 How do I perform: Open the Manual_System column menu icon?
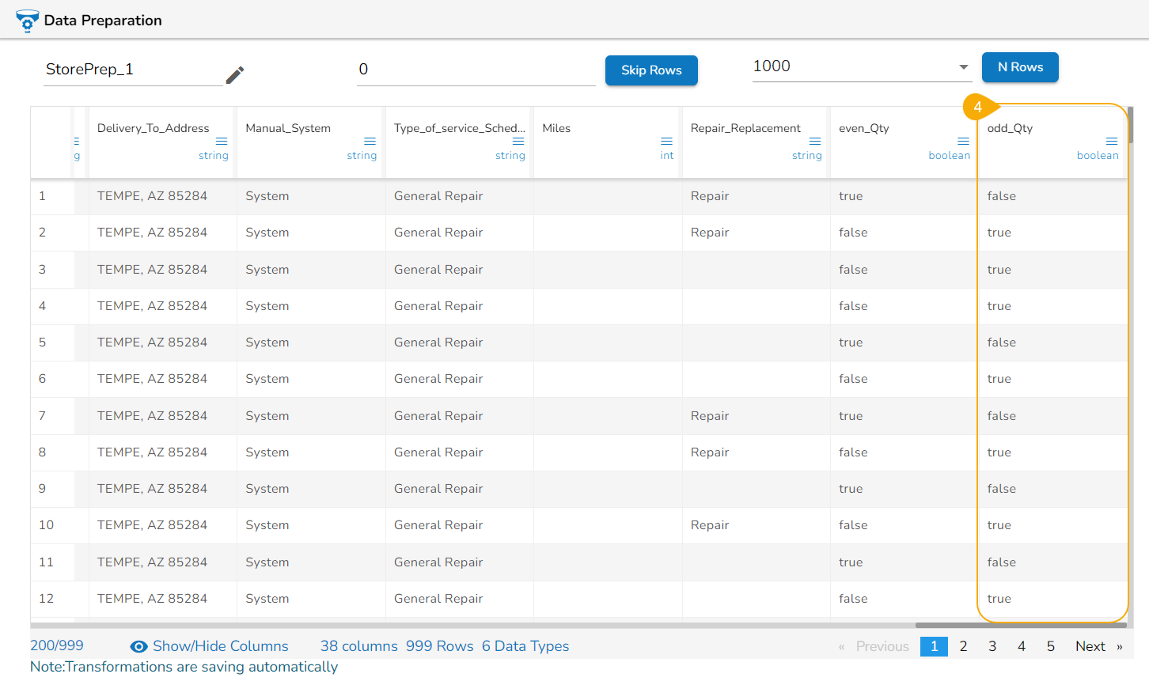(x=370, y=142)
